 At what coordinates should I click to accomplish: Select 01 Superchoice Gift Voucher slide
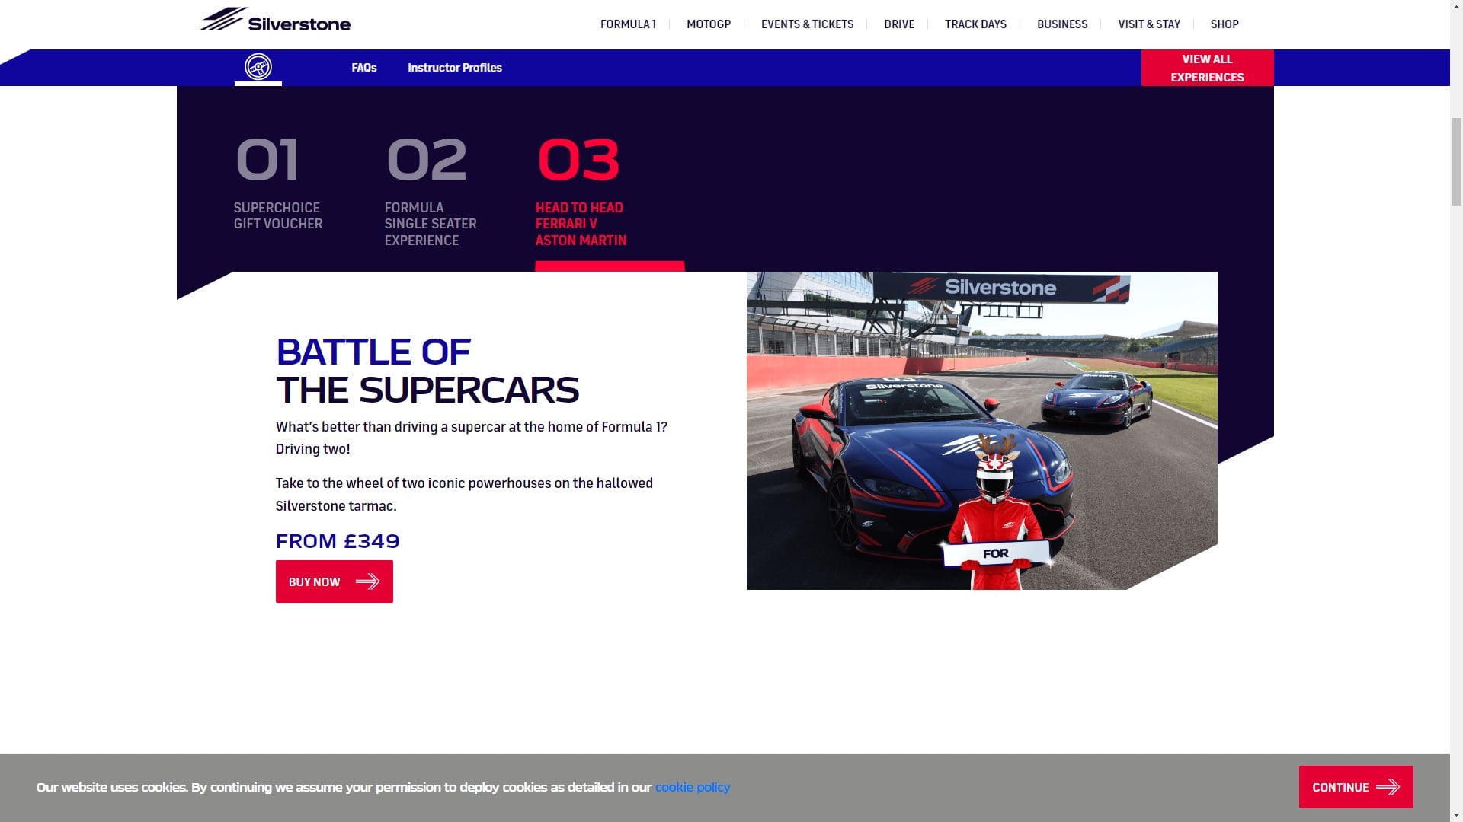point(278,183)
